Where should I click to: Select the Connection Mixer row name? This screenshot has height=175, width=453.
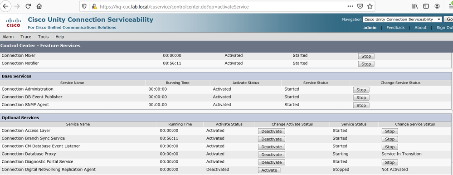(x=19, y=55)
